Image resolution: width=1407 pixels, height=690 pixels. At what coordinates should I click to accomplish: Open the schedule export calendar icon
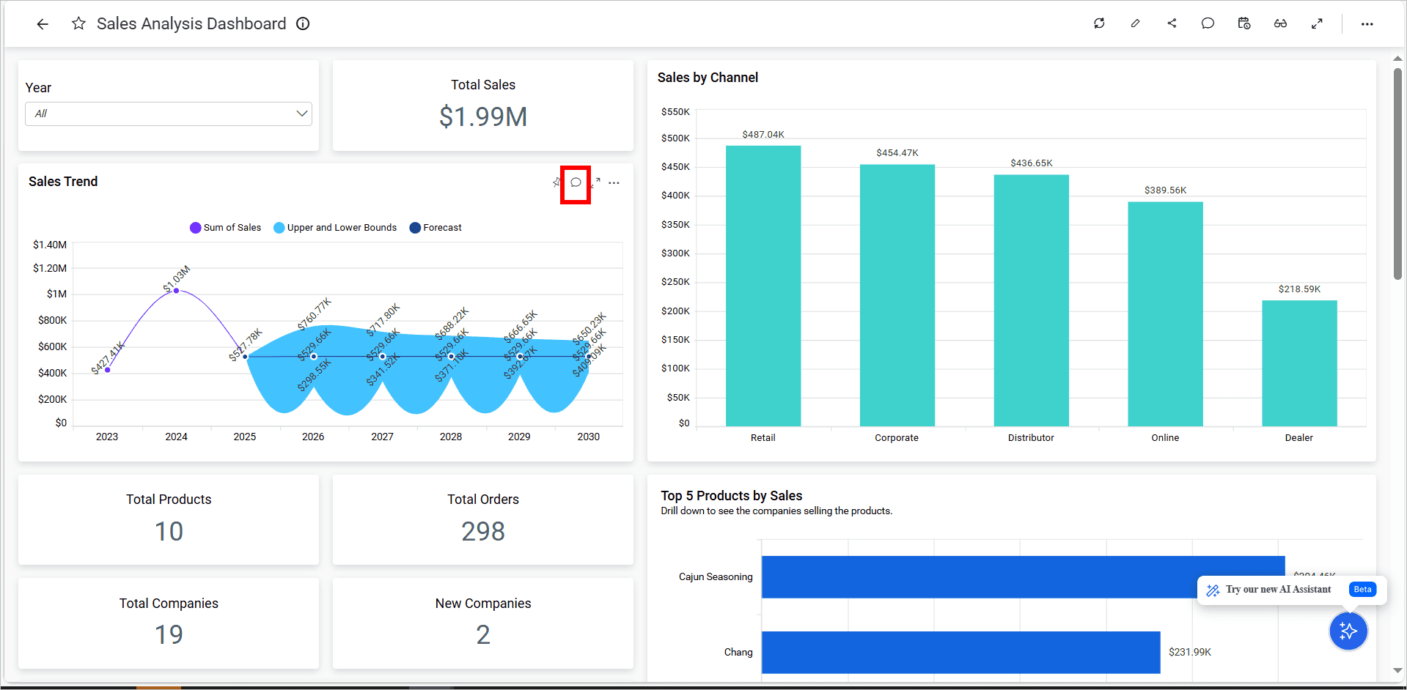pos(1243,23)
